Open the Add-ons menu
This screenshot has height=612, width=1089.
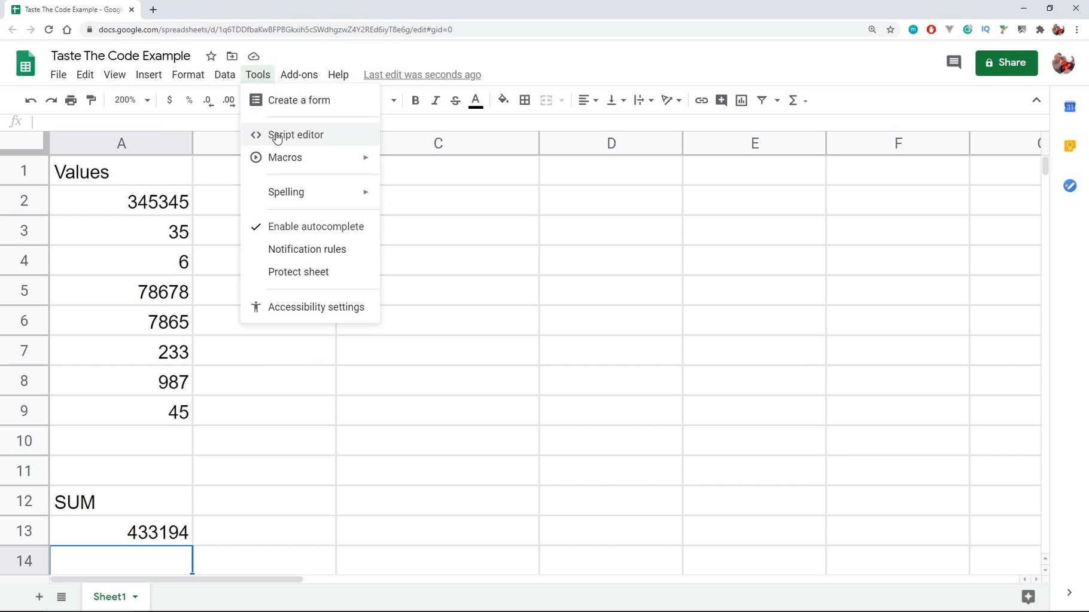pyautogui.click(x=299, y=74)
